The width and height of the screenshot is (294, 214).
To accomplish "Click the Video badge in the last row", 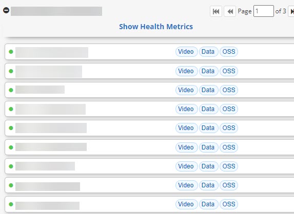I will (186, 204).
